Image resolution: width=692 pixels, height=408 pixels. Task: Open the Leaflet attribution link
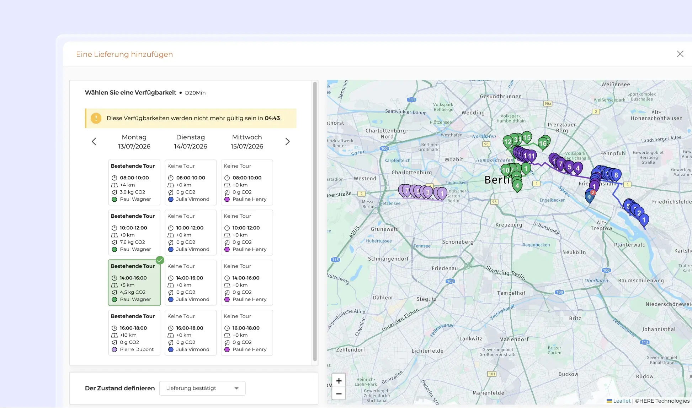(622, 401)
